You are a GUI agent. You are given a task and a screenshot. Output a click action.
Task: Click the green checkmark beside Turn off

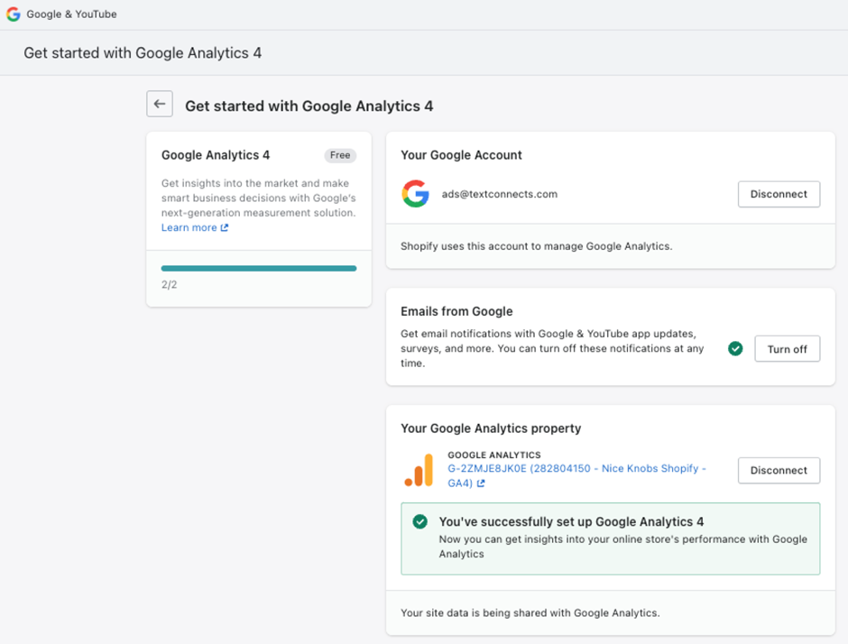[735, 348]
